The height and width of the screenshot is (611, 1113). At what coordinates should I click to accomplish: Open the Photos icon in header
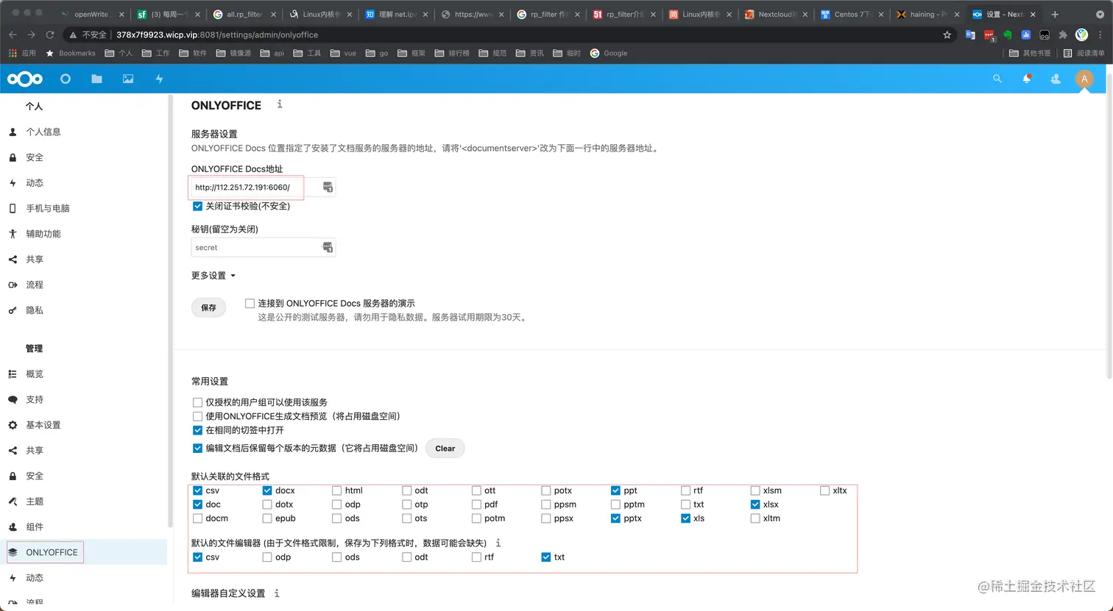(128, 79)
